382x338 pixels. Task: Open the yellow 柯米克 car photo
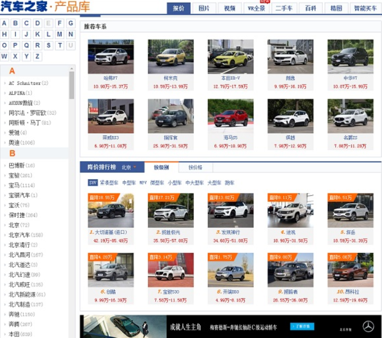point(171,56)
